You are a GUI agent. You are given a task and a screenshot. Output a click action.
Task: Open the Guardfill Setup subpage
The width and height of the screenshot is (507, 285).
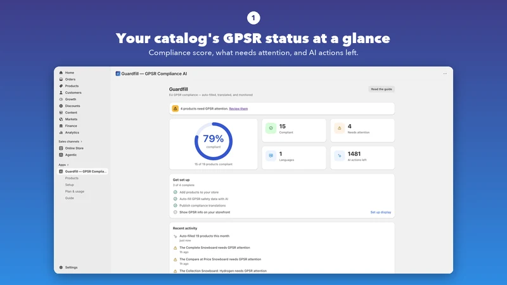pyautogui.click(x=70, y=185)
